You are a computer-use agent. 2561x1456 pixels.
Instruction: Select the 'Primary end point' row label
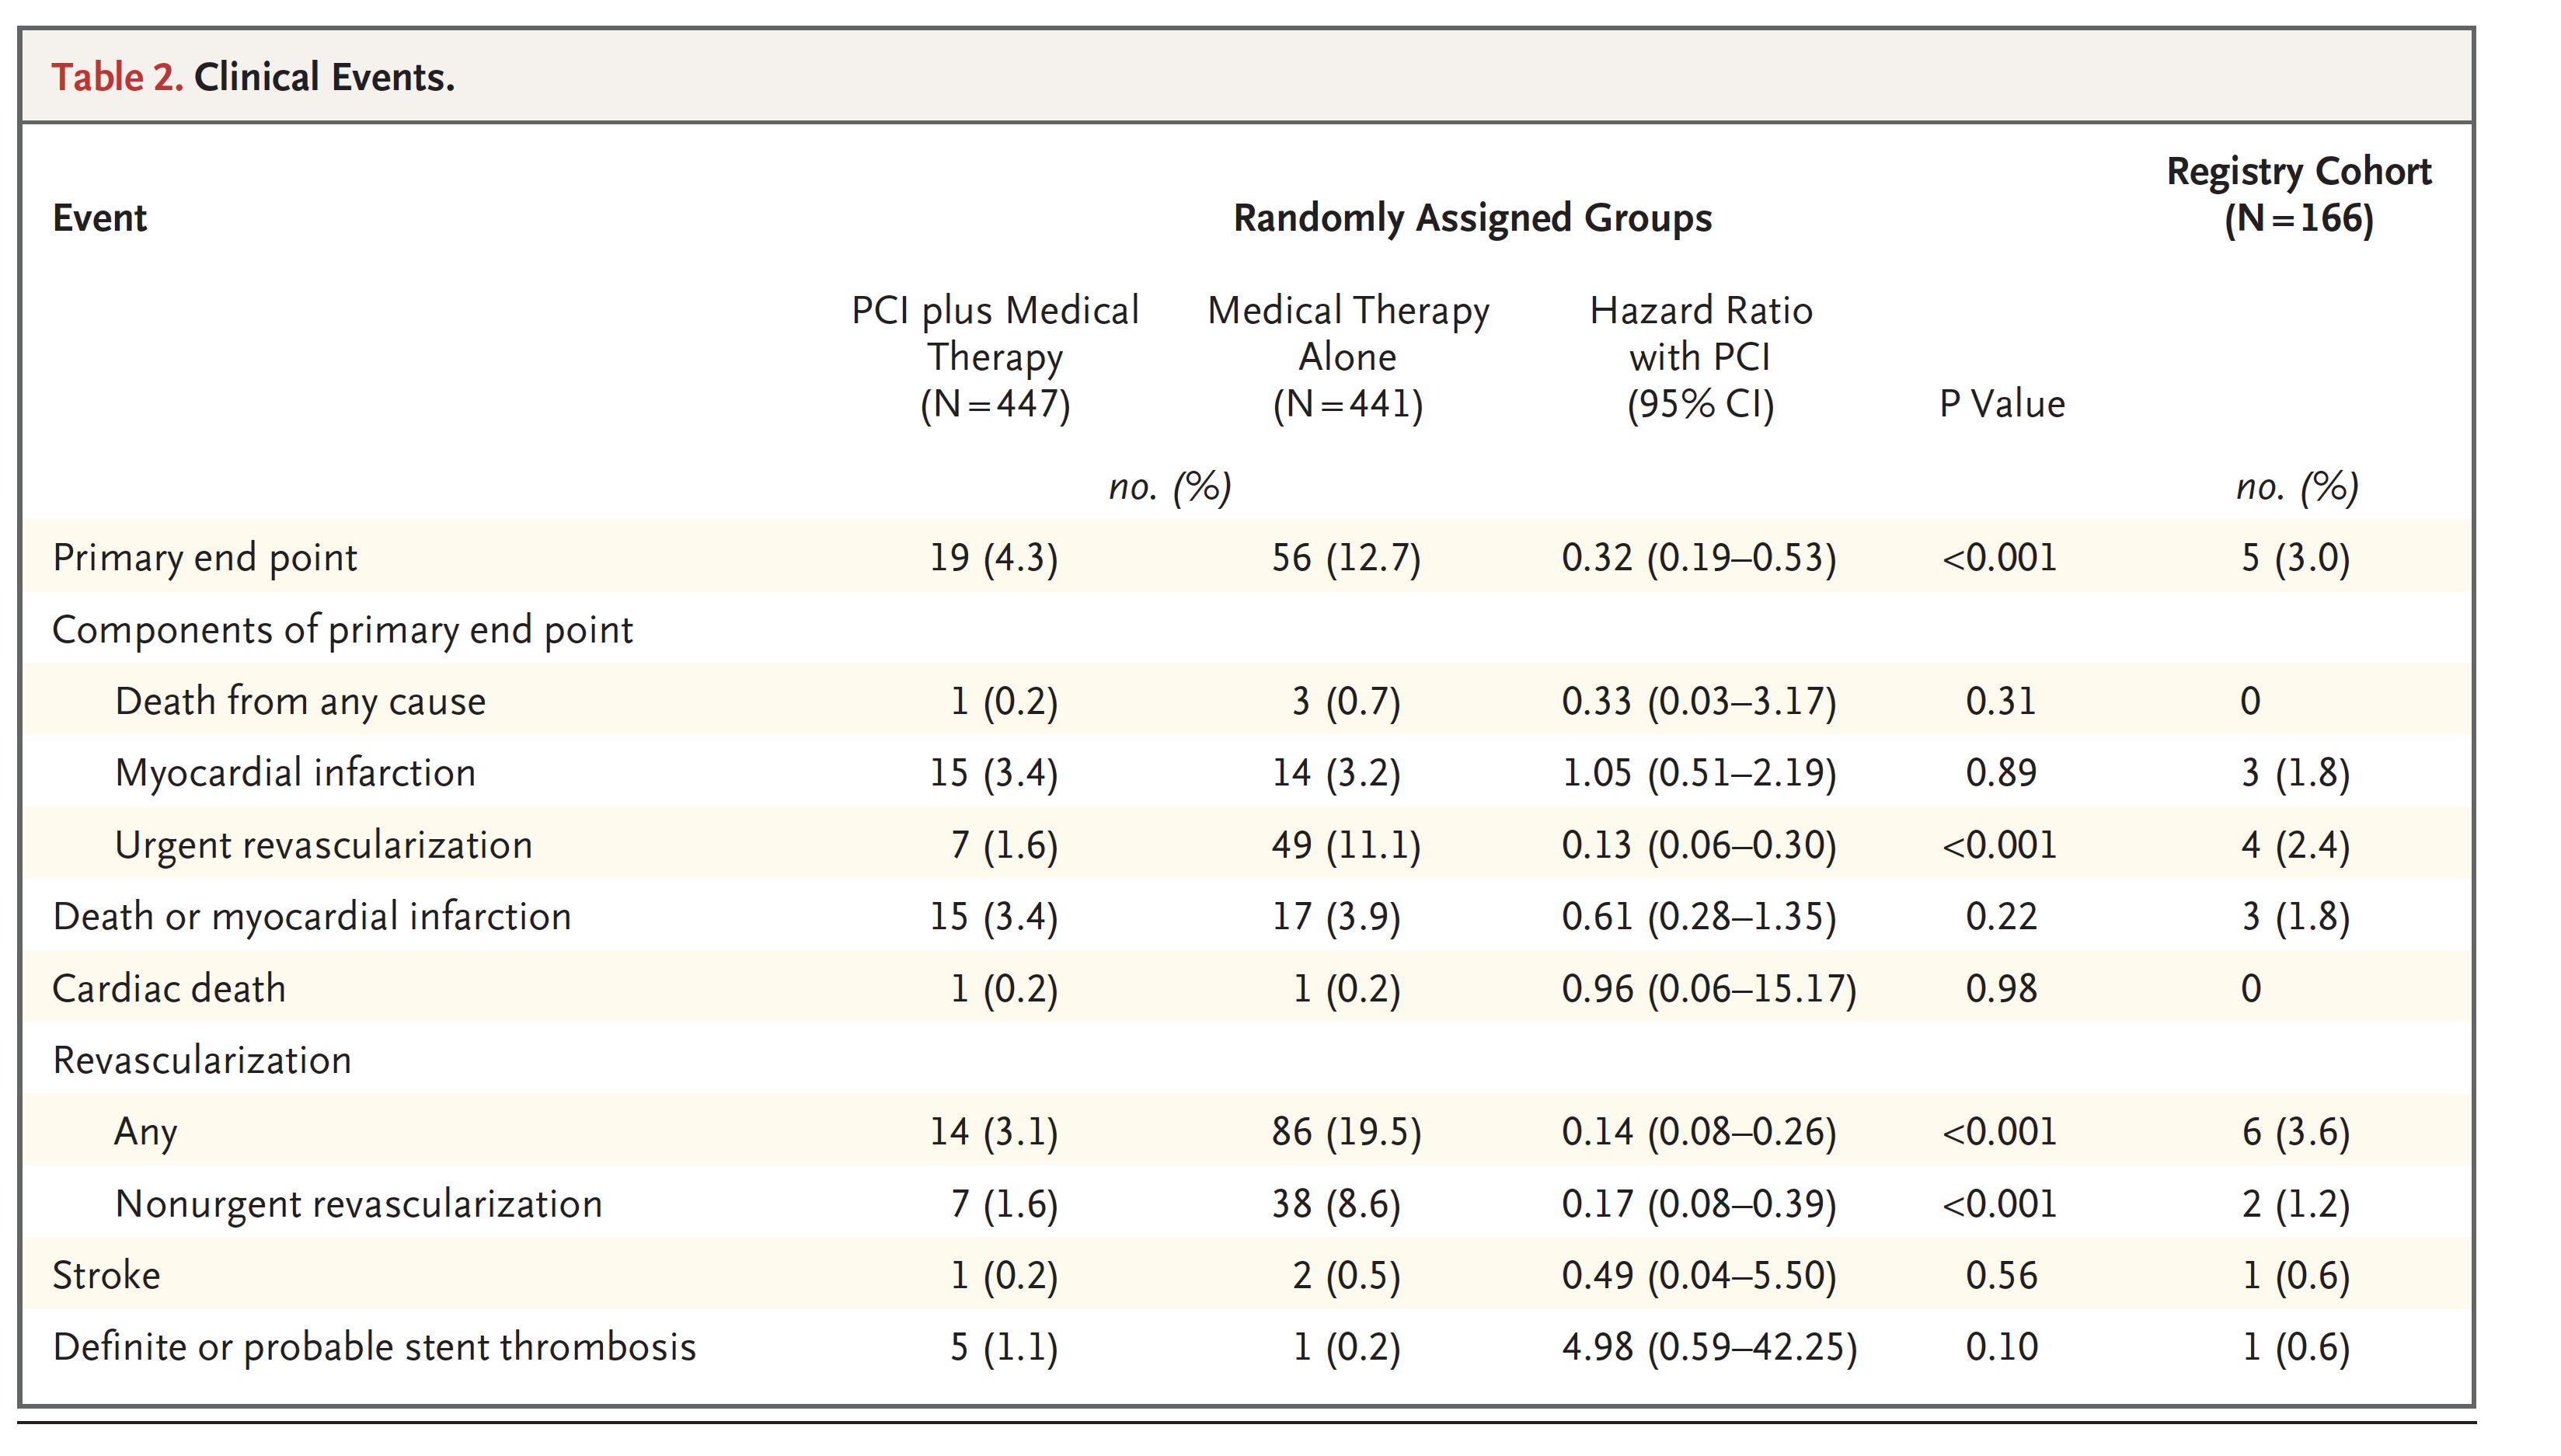205,557
